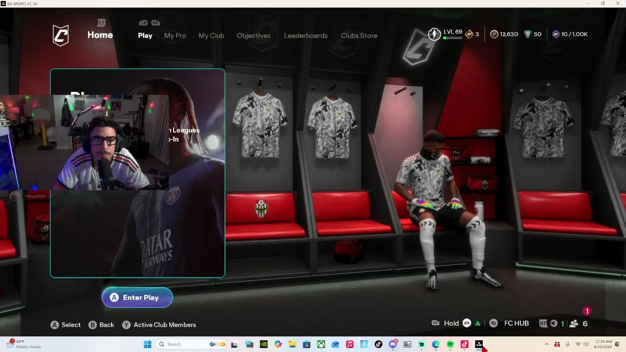Image resolution: width=626 pixels, height=352 pixels.
Task: Click the green FC Points icon
Action: 528,34
